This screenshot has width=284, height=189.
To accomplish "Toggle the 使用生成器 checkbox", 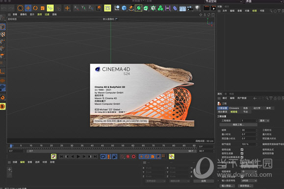I will [x=242, y=153].
